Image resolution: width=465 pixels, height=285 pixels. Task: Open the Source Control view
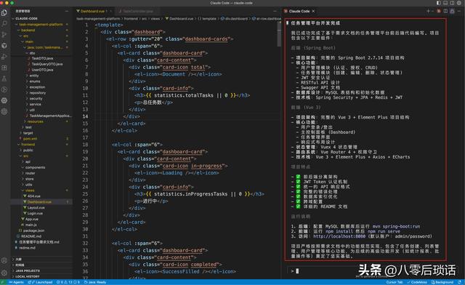click(4, 34)
